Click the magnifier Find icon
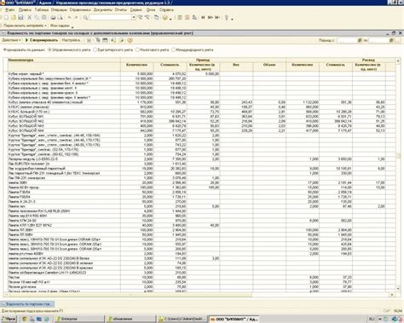The width and height of the screenshot is (404, 323). [85, 18]
